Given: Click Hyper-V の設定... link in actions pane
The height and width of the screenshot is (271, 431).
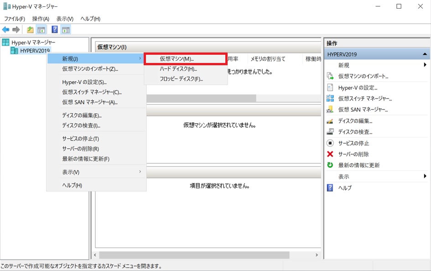Looking at the screenshot, I should coord(358,88).
